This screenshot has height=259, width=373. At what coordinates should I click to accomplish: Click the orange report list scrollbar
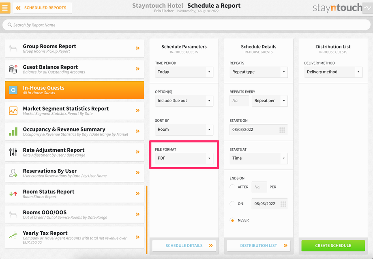(147, 220)
